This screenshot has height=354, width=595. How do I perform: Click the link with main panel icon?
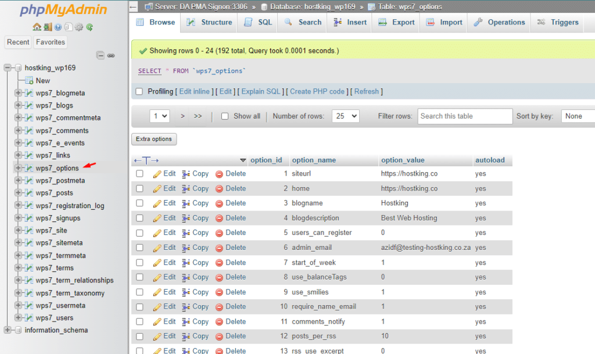tap(111, 55)
